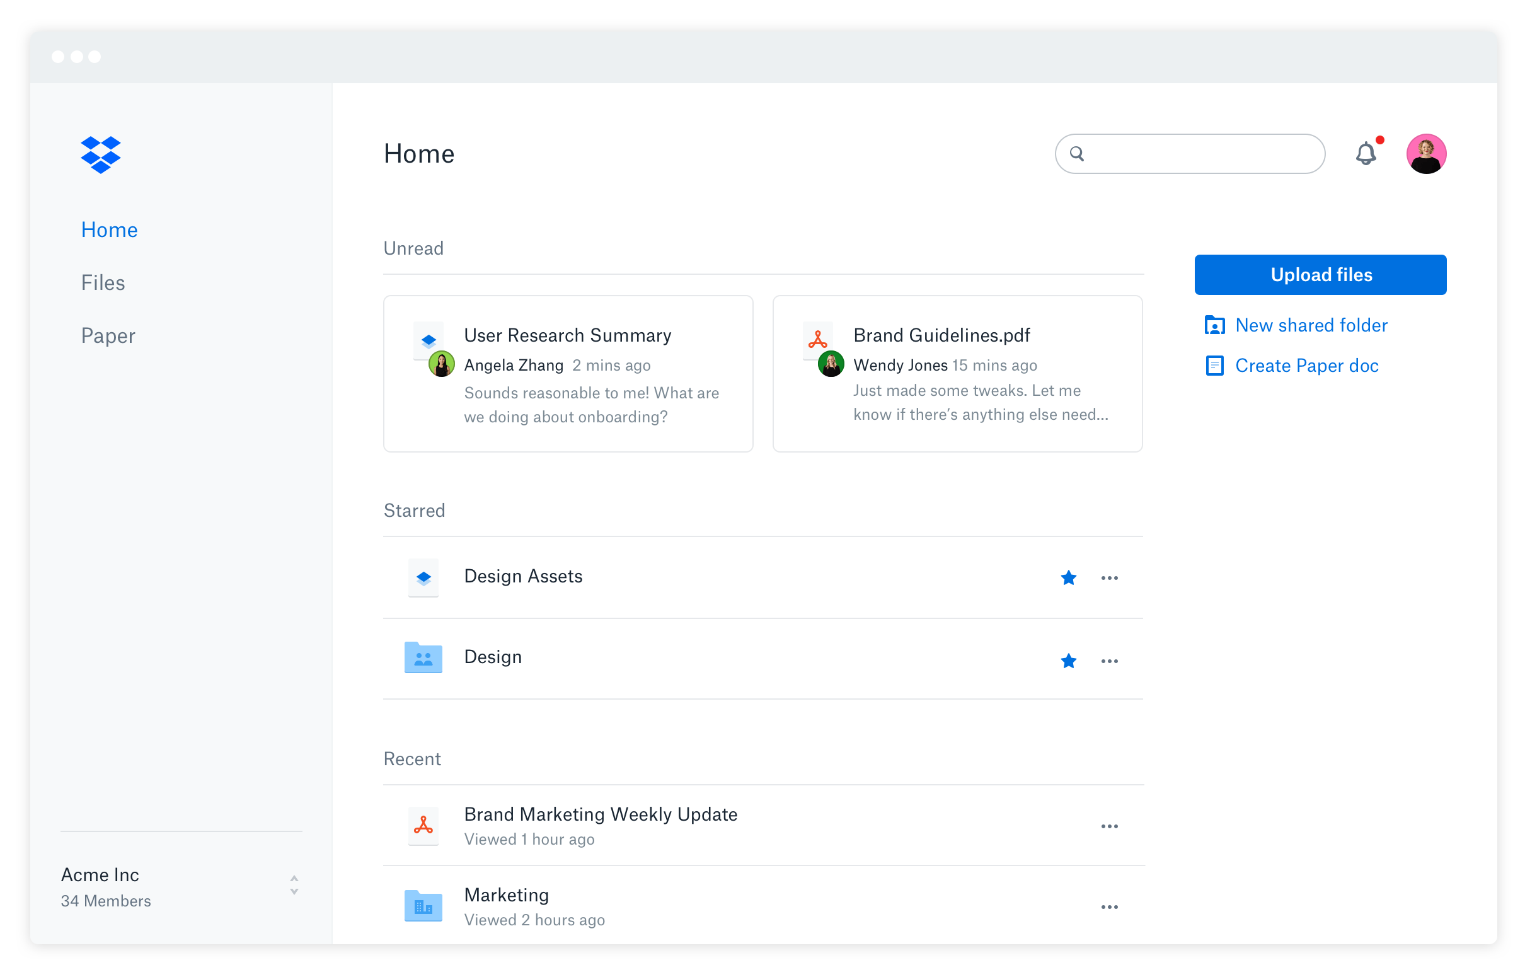The width and height of the screenshot is (1525, 977).
Task: Open the Paper section
Action: point(108,335)
